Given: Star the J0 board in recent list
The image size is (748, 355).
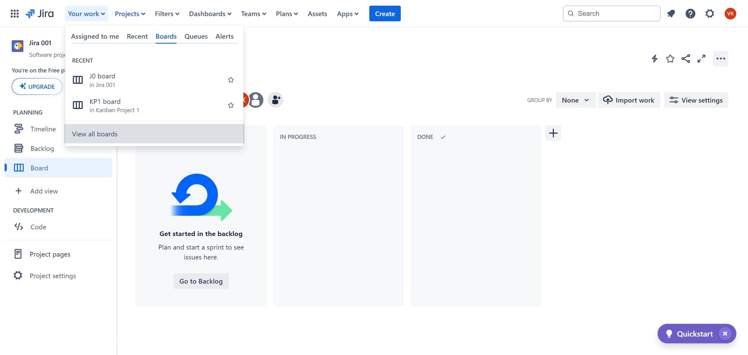Looking at the screenshot, I should tap(231, 80).
